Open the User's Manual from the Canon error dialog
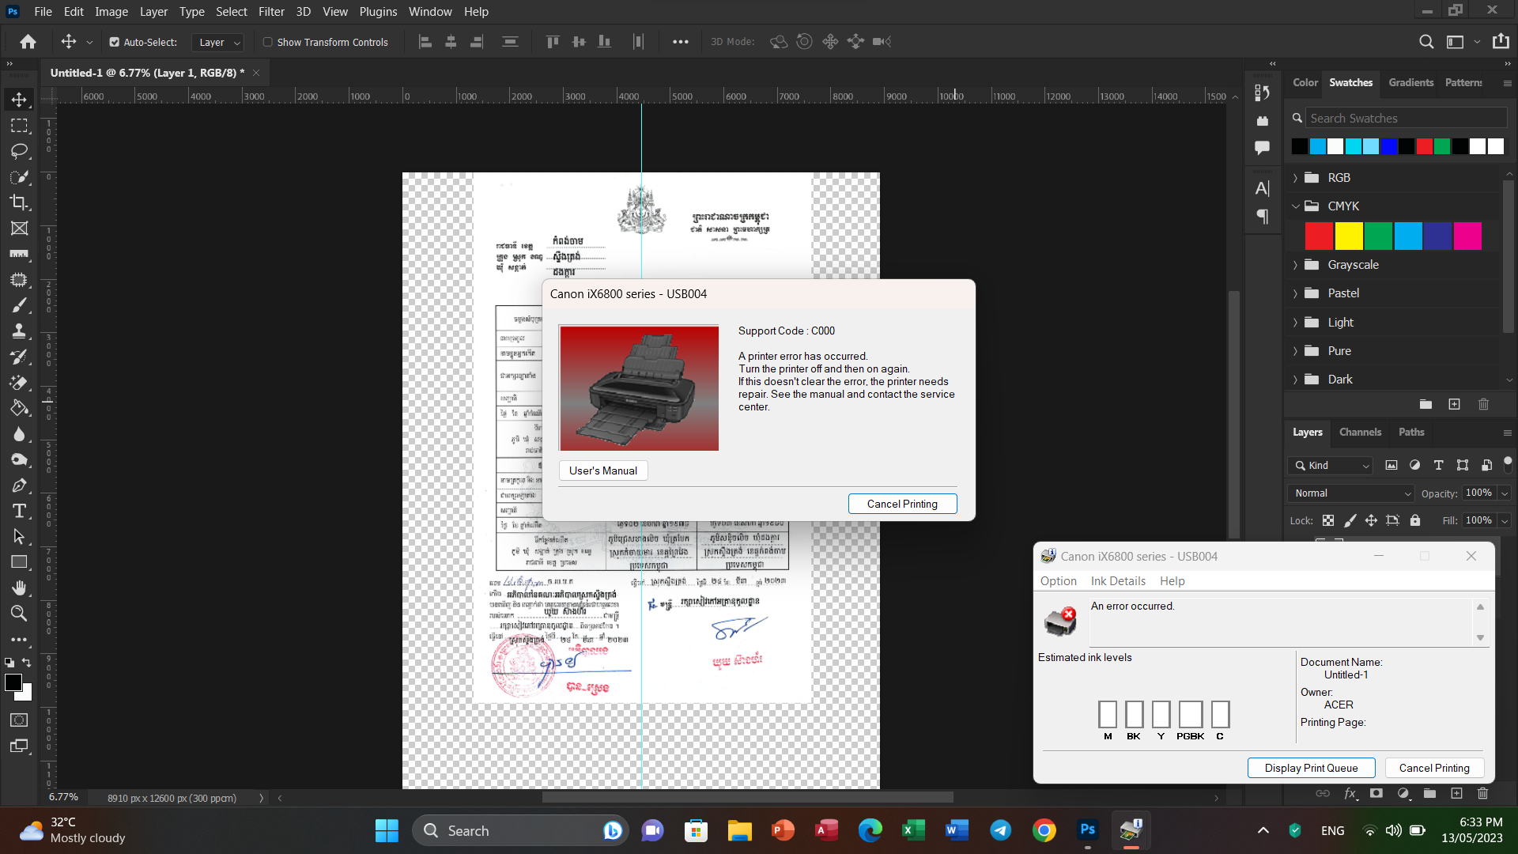The width and height of the screenshot is (1518, 854). pos(602,470)
